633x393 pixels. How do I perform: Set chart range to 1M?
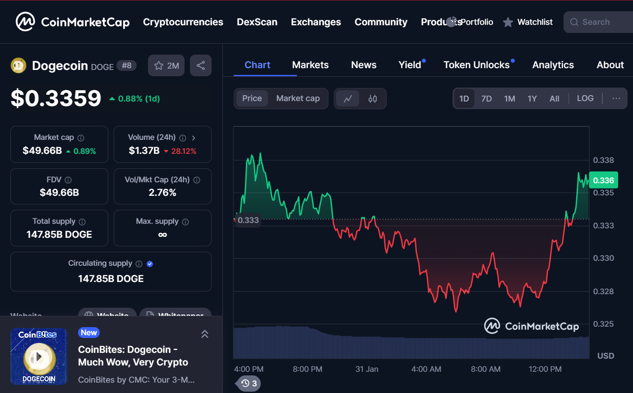coord(509,98)
